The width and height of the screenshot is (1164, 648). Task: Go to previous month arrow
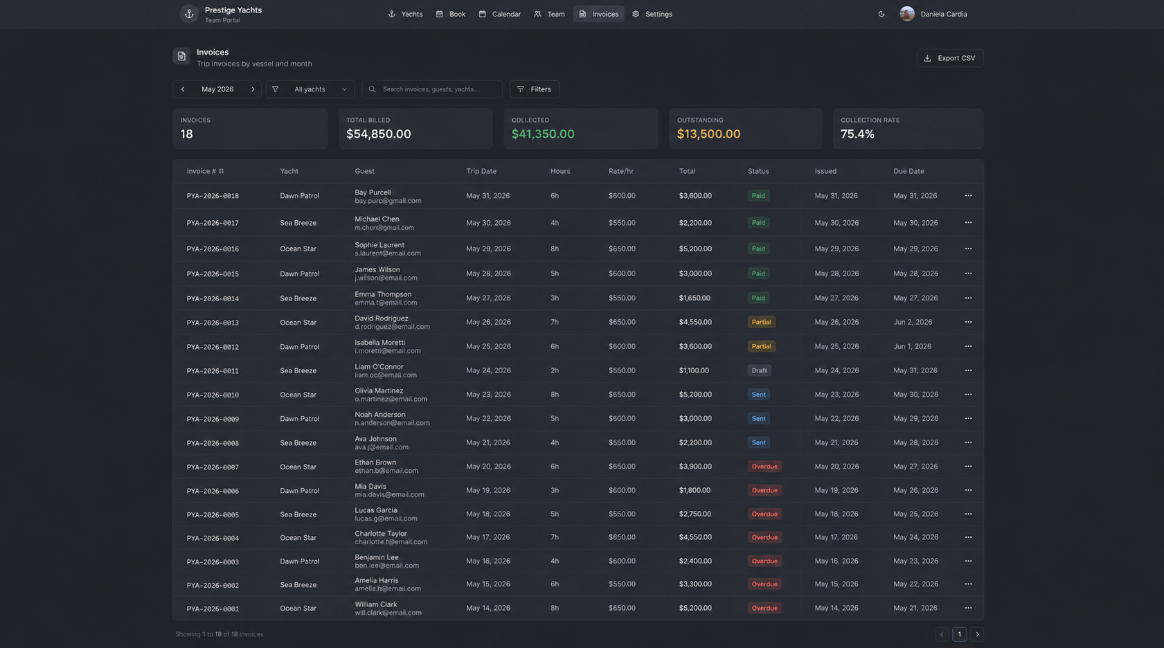point(183,89)
